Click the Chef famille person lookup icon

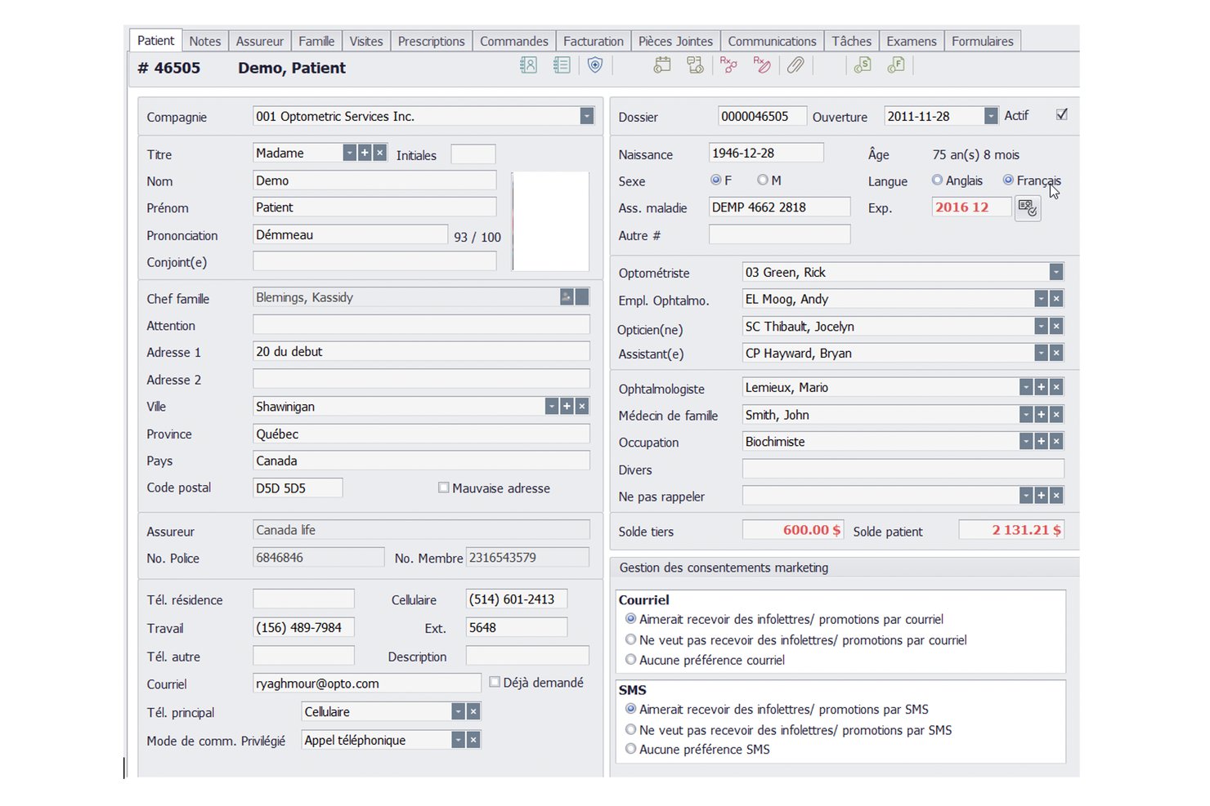[567, 297]
